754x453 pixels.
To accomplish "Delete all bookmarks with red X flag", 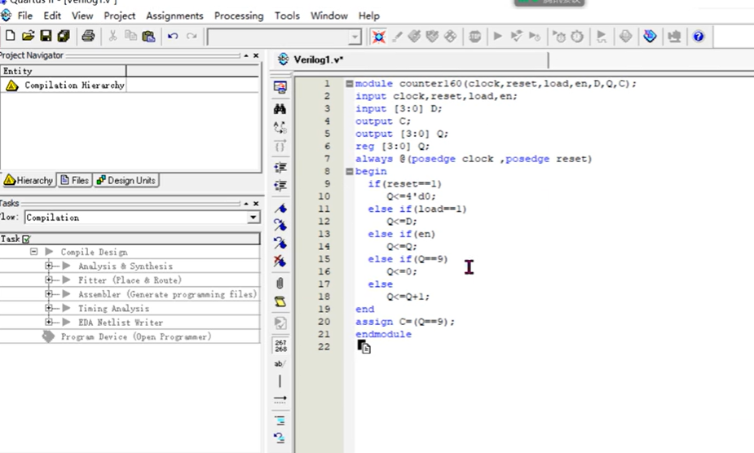I will 280,262.
